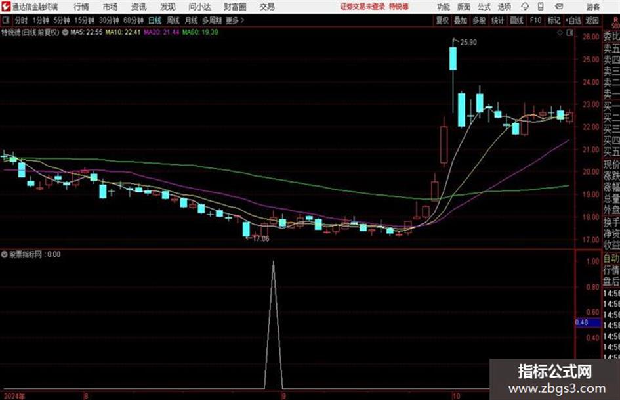Screen dimensions: 620x400
Task: Click the 17.08 low price label
Action: (x=261, y=238)
